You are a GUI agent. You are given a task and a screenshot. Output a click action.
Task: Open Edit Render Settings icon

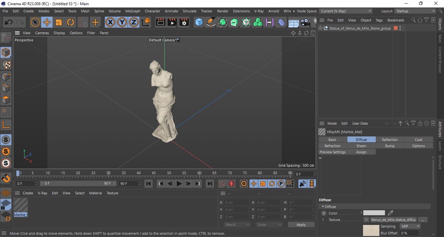coord(184,22)
